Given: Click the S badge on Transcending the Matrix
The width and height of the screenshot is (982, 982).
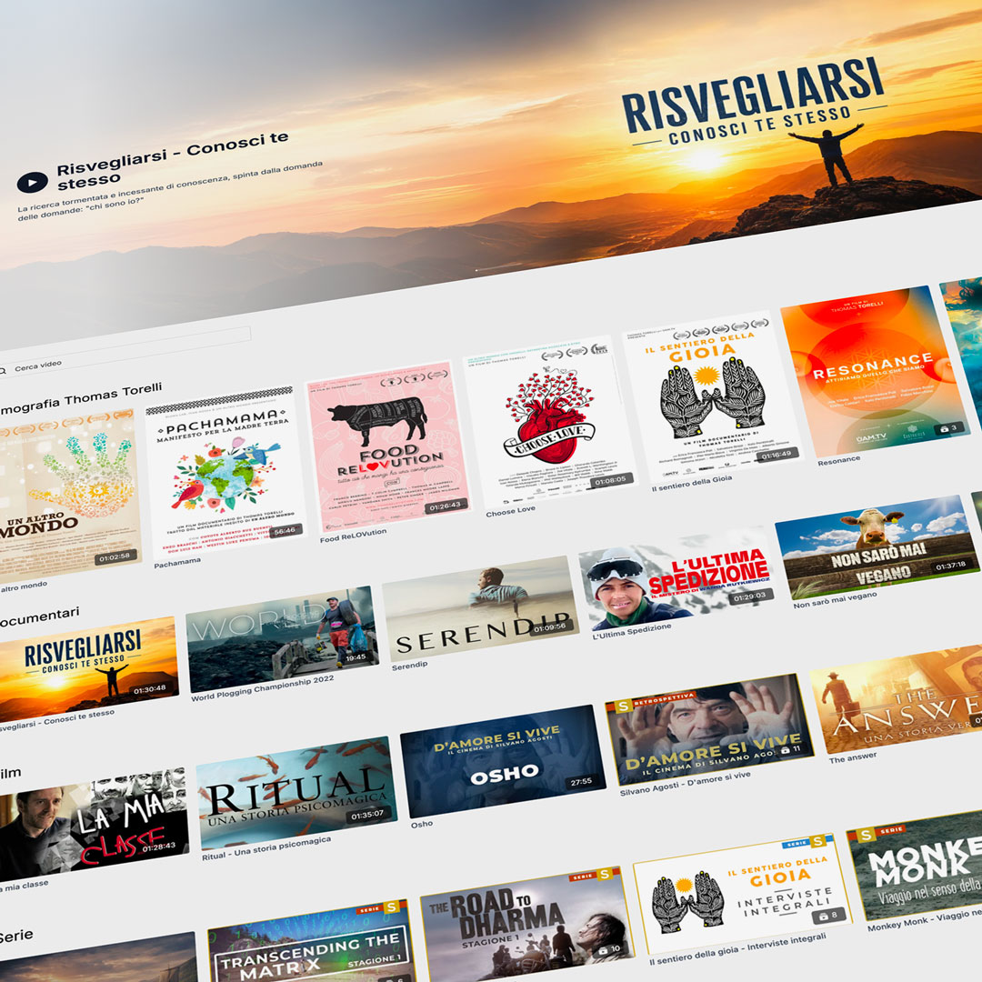Looking at the screenshot, I should (391, 907).
